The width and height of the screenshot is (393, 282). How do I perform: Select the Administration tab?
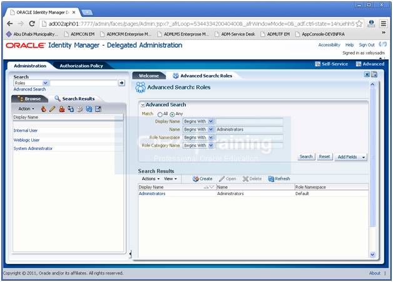[x=30, y=66]
